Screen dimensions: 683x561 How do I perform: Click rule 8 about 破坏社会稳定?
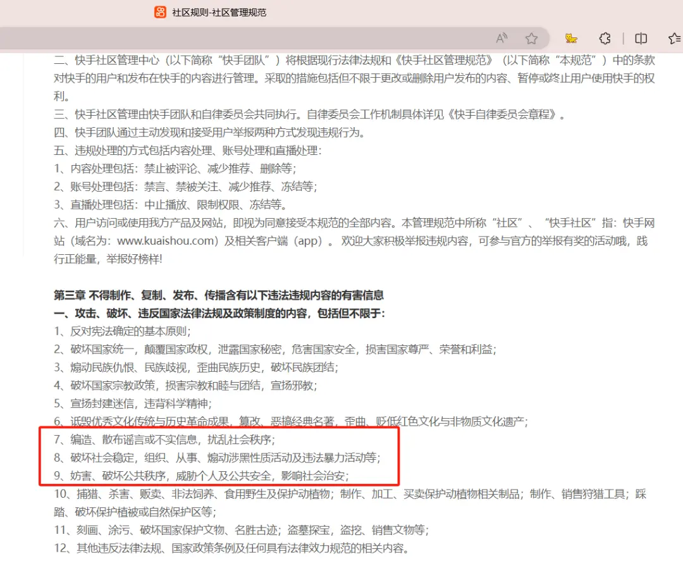click(217, 457)
